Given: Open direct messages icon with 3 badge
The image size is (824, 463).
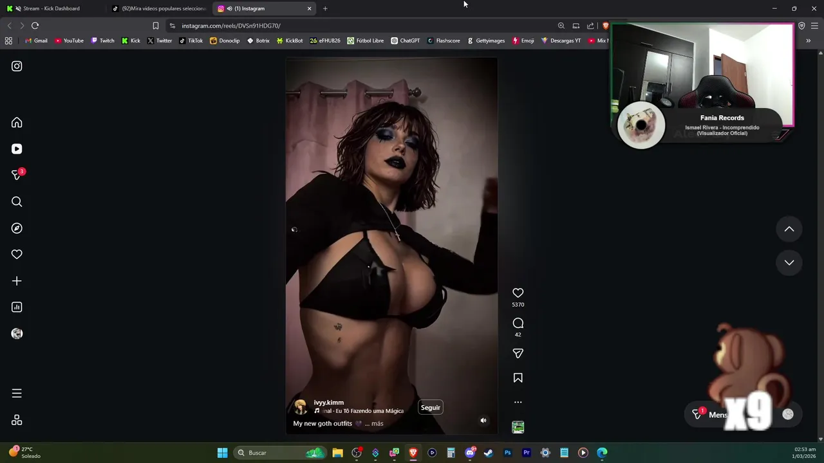Looking at the screenshot, I should tap(17, 175).
